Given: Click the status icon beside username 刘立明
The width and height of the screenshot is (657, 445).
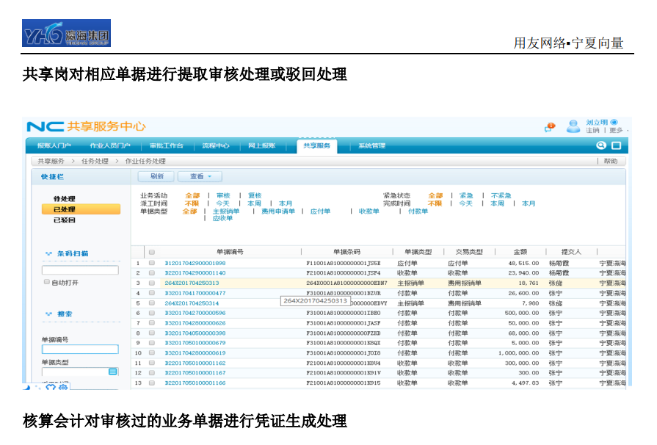Looking at the screenshot, I should (614, 122).
